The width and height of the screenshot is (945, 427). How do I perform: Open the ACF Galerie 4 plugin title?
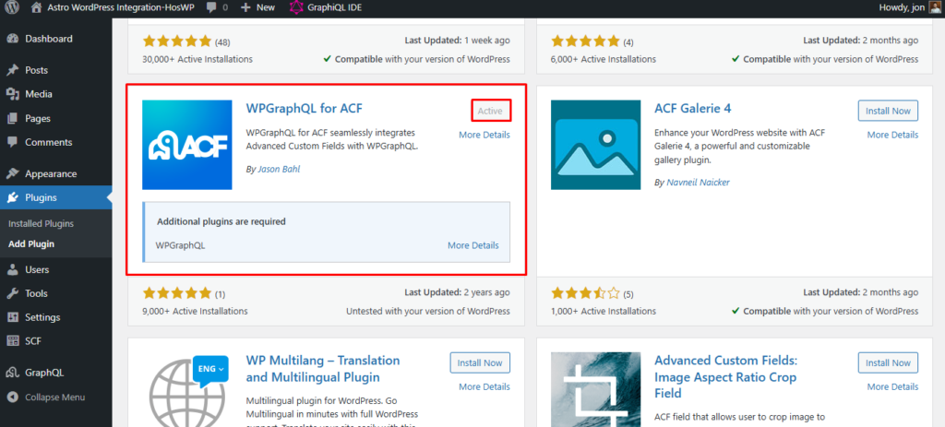[692, 109]
